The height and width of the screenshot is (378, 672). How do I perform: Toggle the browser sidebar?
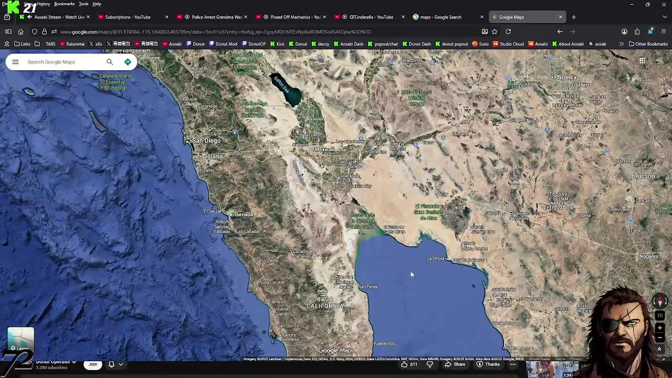pyautogui.click(x=8, y=31)
